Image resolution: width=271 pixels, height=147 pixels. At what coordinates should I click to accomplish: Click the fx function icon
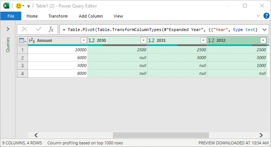[51, 30]
